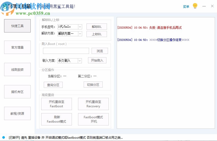The image size is (217, 141).
Task: Click Fastboot模式 开机 button
Action: [93, 119]
